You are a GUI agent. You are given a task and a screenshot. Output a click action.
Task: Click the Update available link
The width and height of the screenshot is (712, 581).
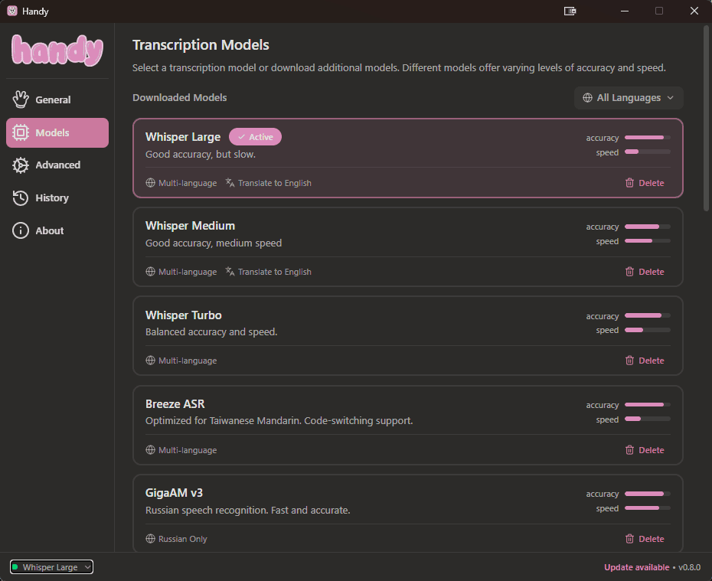point(635,567)
